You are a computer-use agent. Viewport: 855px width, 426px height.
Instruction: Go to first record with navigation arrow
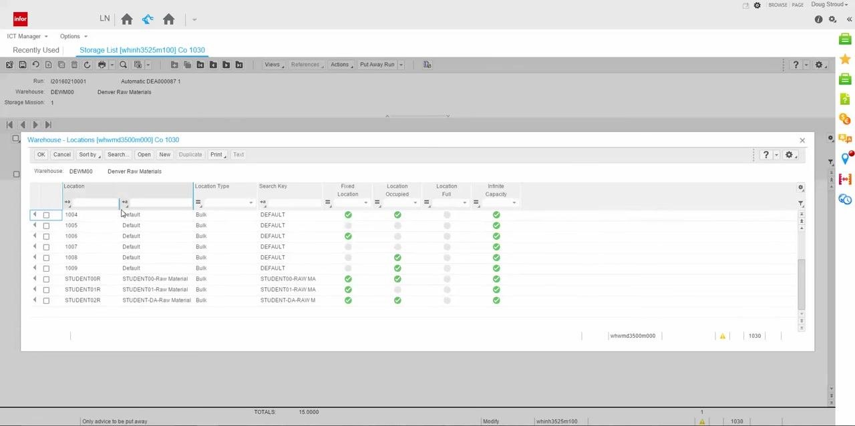[x=9, y=125]
